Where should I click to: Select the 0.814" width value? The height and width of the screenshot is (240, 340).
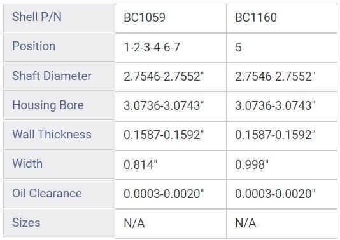coord(171,165)
